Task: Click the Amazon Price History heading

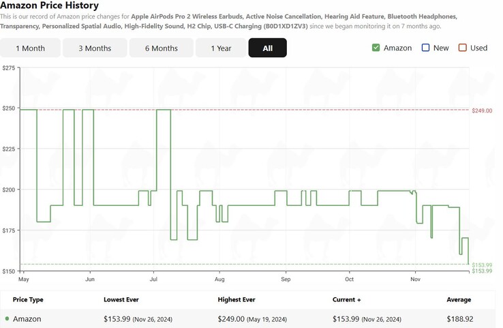Action: [x=49, y=5]
